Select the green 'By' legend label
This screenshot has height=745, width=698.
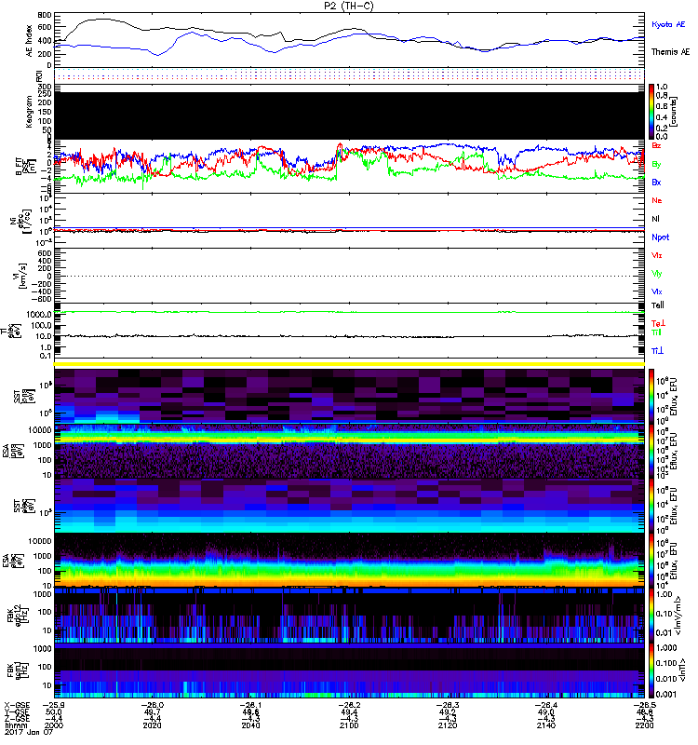(656, 165)
